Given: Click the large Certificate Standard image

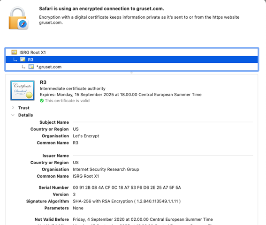Looking at the screenshot, I should [23, 90].
